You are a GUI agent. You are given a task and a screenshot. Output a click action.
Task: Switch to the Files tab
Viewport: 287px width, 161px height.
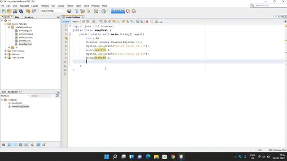[17, 17]
